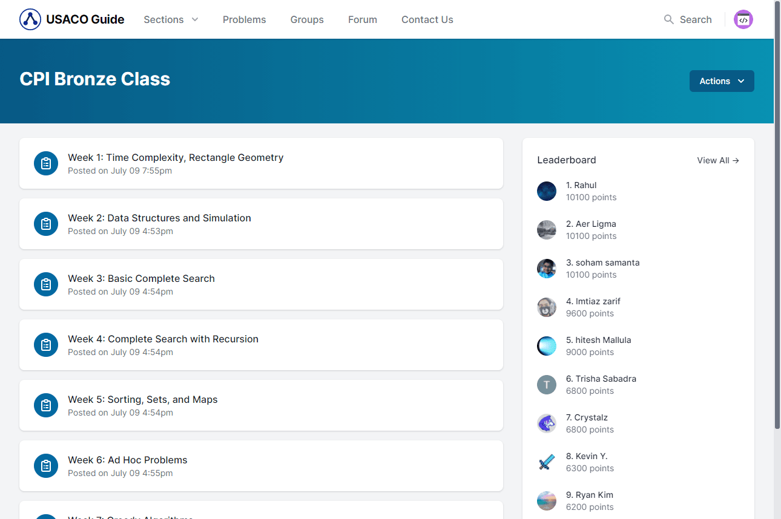This screenshot has width=781, height=519.
Task: Click the clipboard icon for Week 5
Action: pyautogui.click(x=46, y=405)
